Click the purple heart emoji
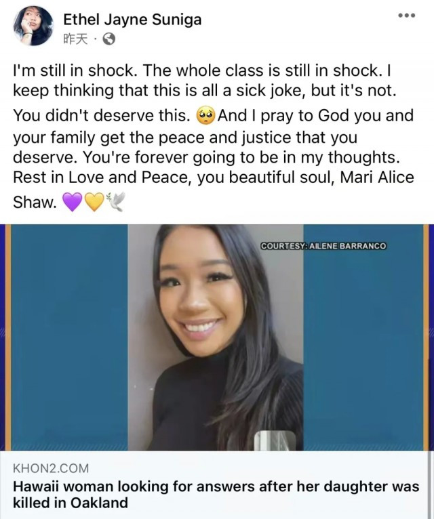 pyautogui.click(x=73, y=202)
